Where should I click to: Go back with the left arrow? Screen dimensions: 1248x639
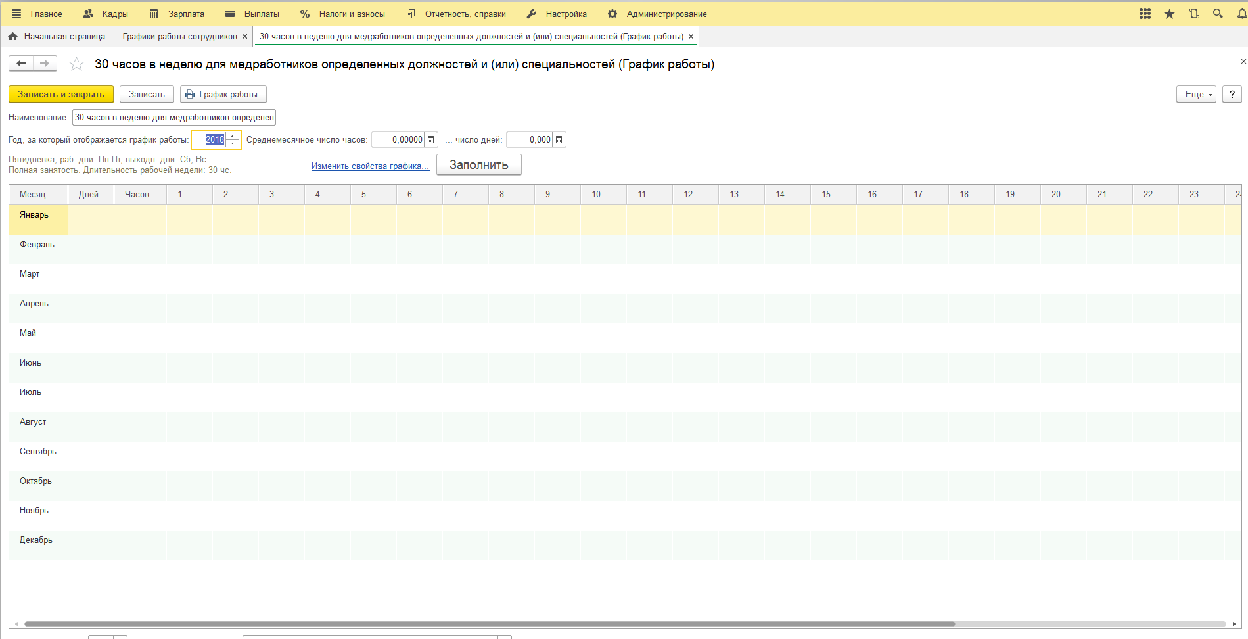coord(21,63)
